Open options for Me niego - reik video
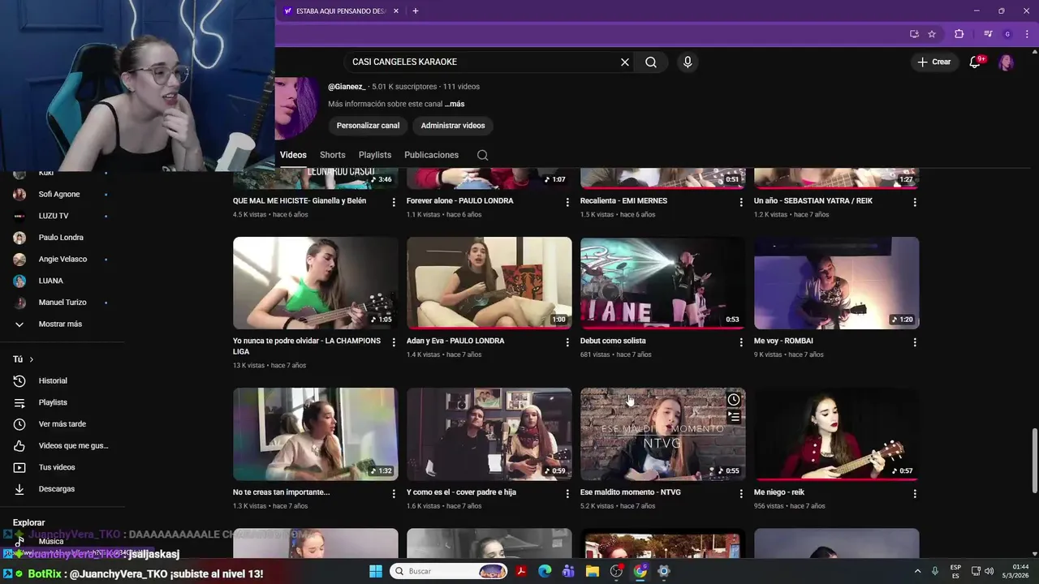This screenshot has height=584, width=1039. tap(915, 494)
